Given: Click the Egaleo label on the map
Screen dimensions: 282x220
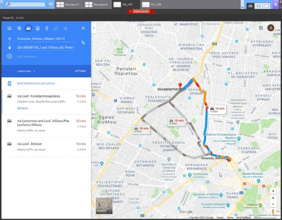Looking at the screenshot, I should click(107, 119).
